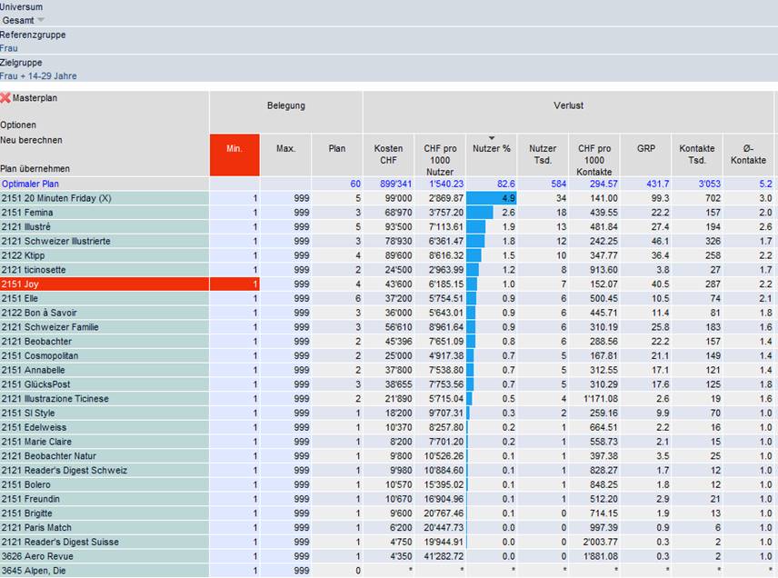778x578 pixels.
Task: Select the 2151 Annabelle row
Action: tap(105, 370)
